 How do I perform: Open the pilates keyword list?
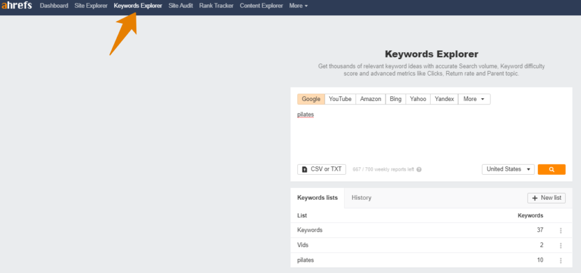tap(305, 260)
